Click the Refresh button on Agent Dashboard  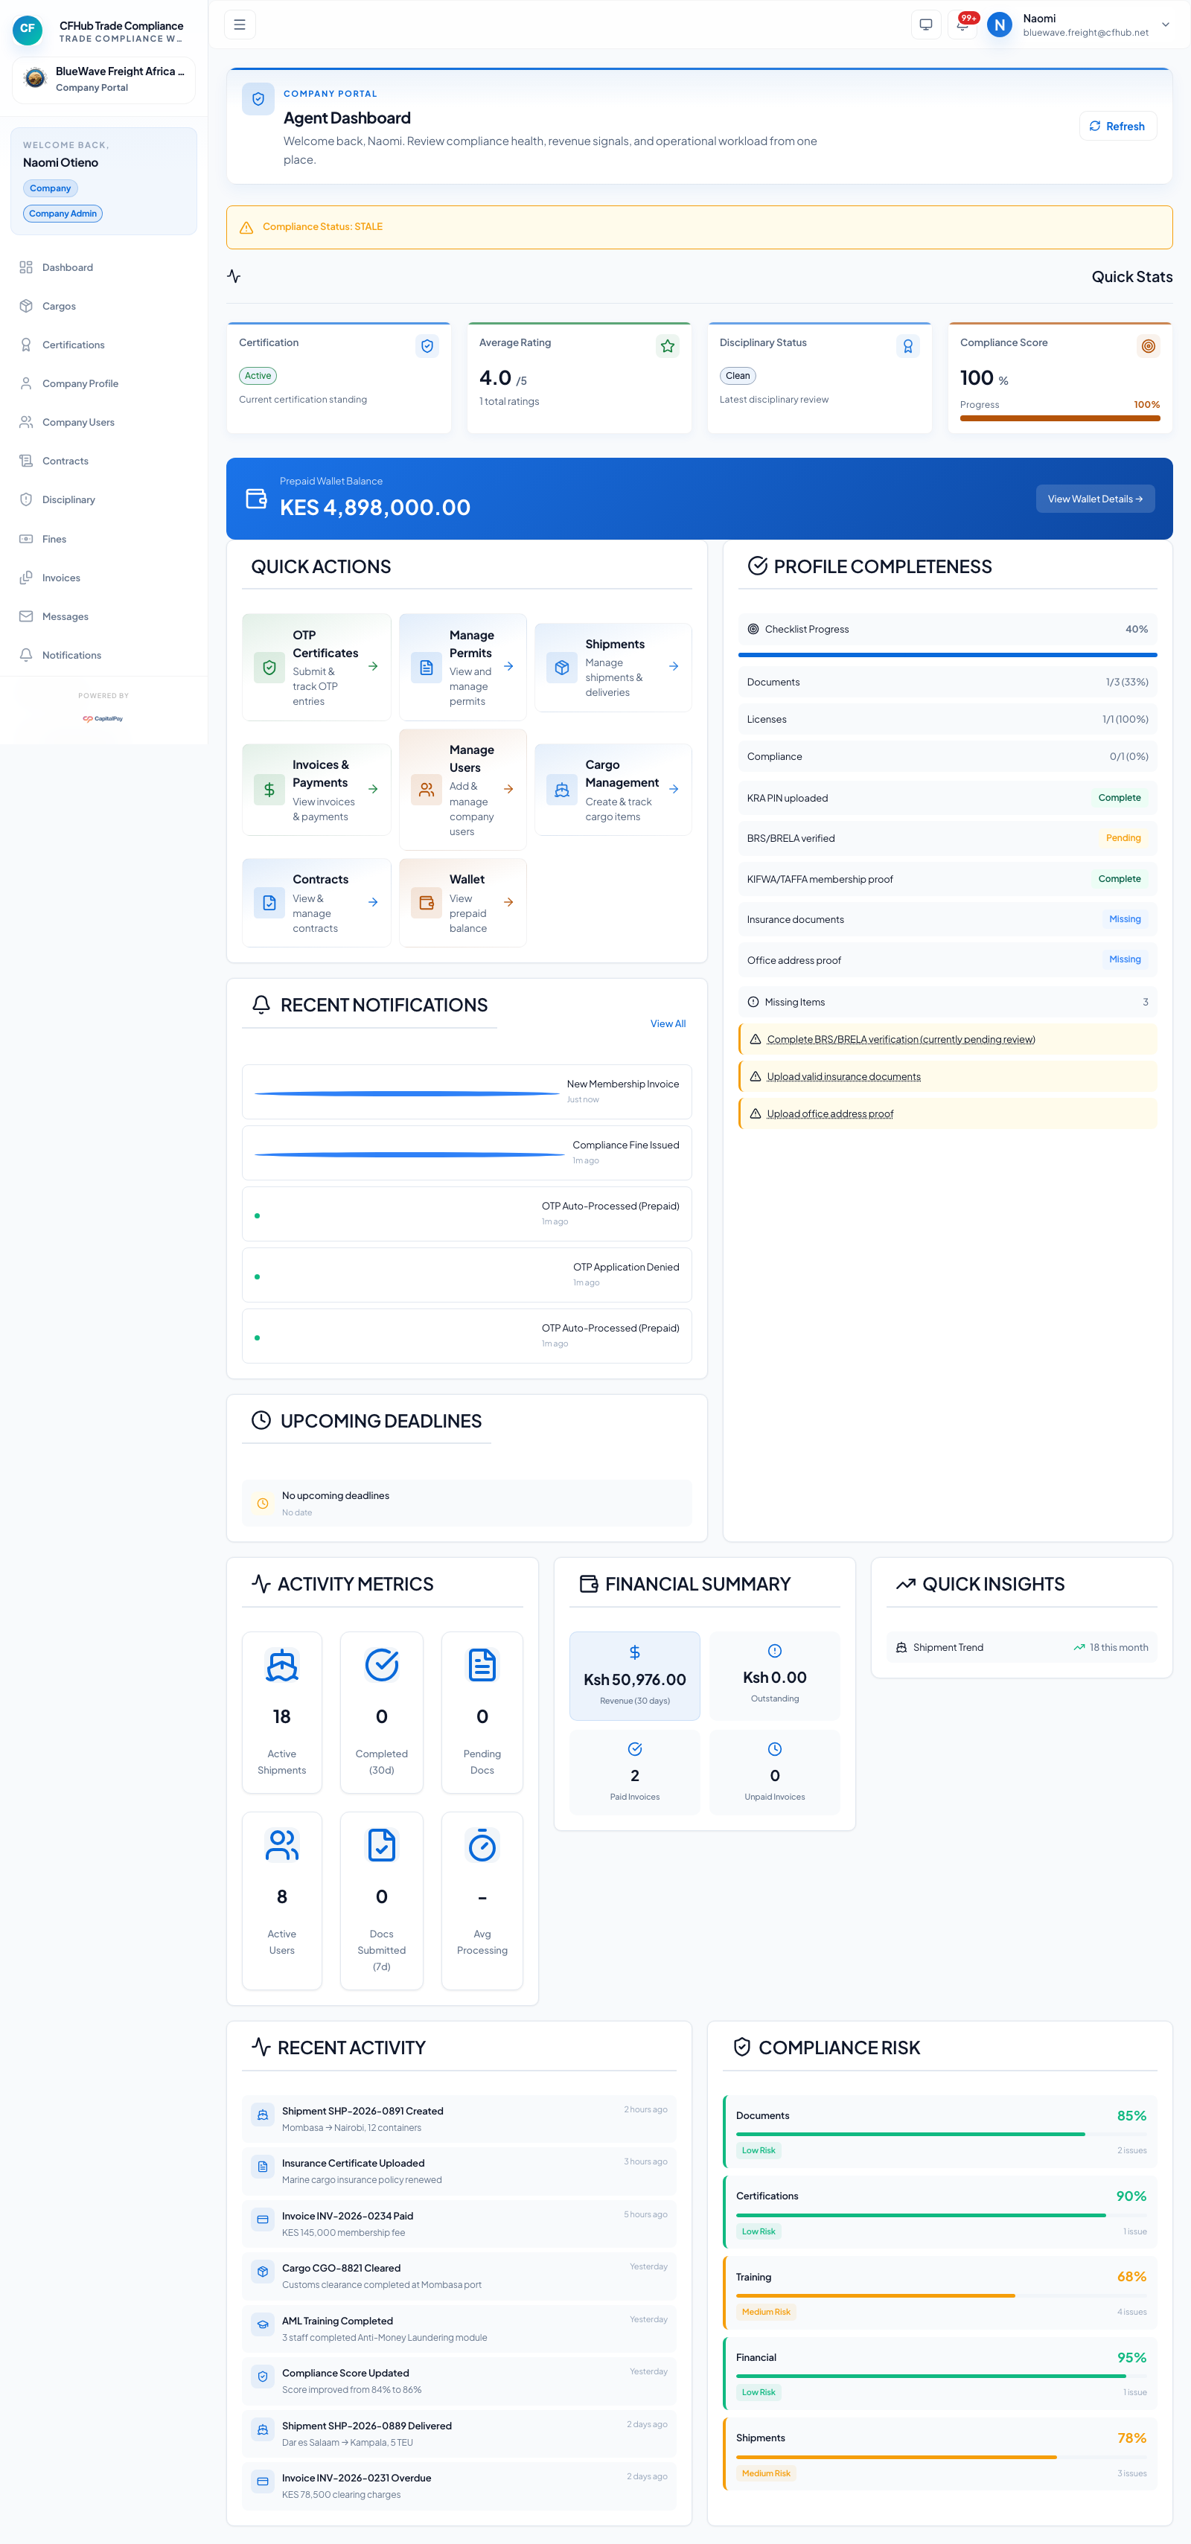click(1117, 126)
